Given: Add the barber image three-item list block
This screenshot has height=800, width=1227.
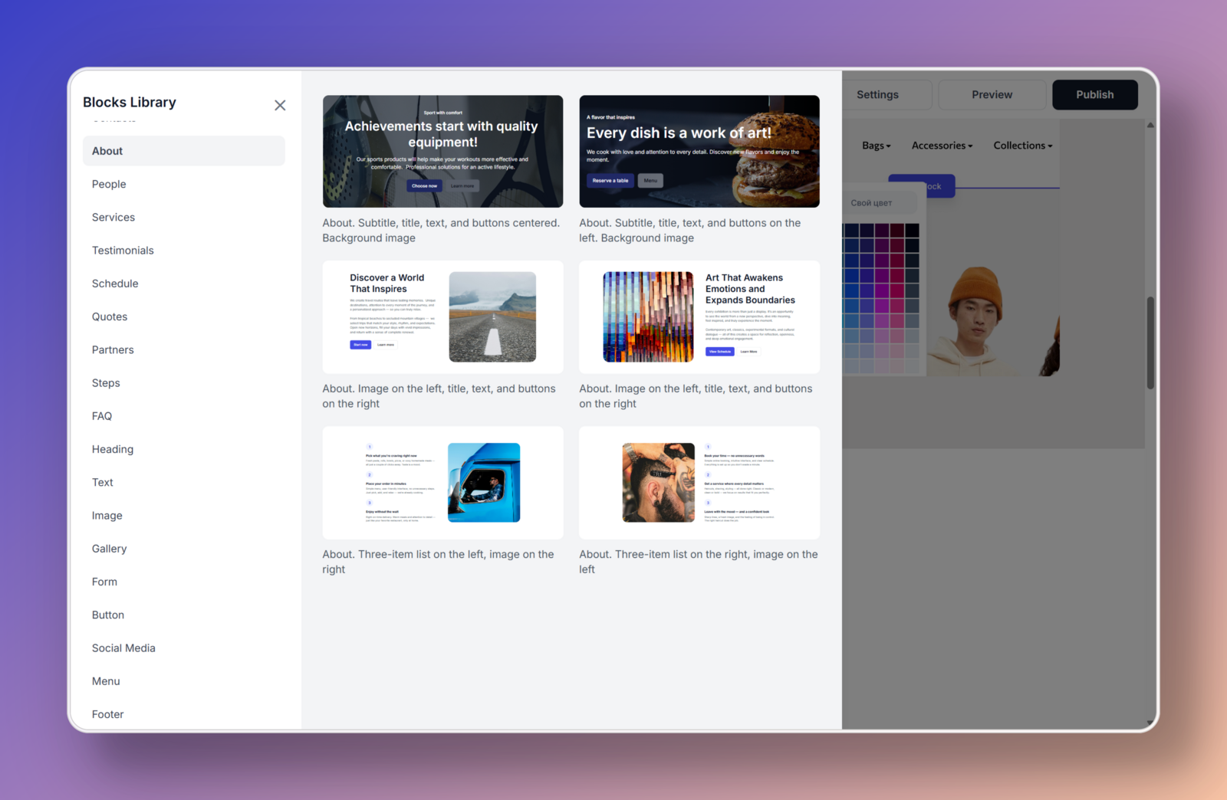Looking at the screenshot, I should 699,483.
